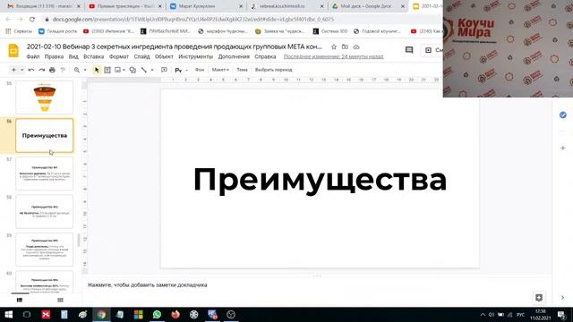Open the Line type dropdown arrow
Viewport: 573px width, 322px height.
click(x=152, y=70)
